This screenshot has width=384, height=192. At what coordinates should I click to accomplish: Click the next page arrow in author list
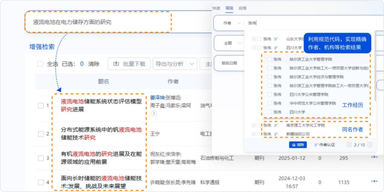[370, 145]
